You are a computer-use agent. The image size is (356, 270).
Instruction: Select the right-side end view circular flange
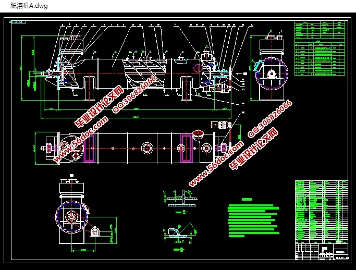272,74
